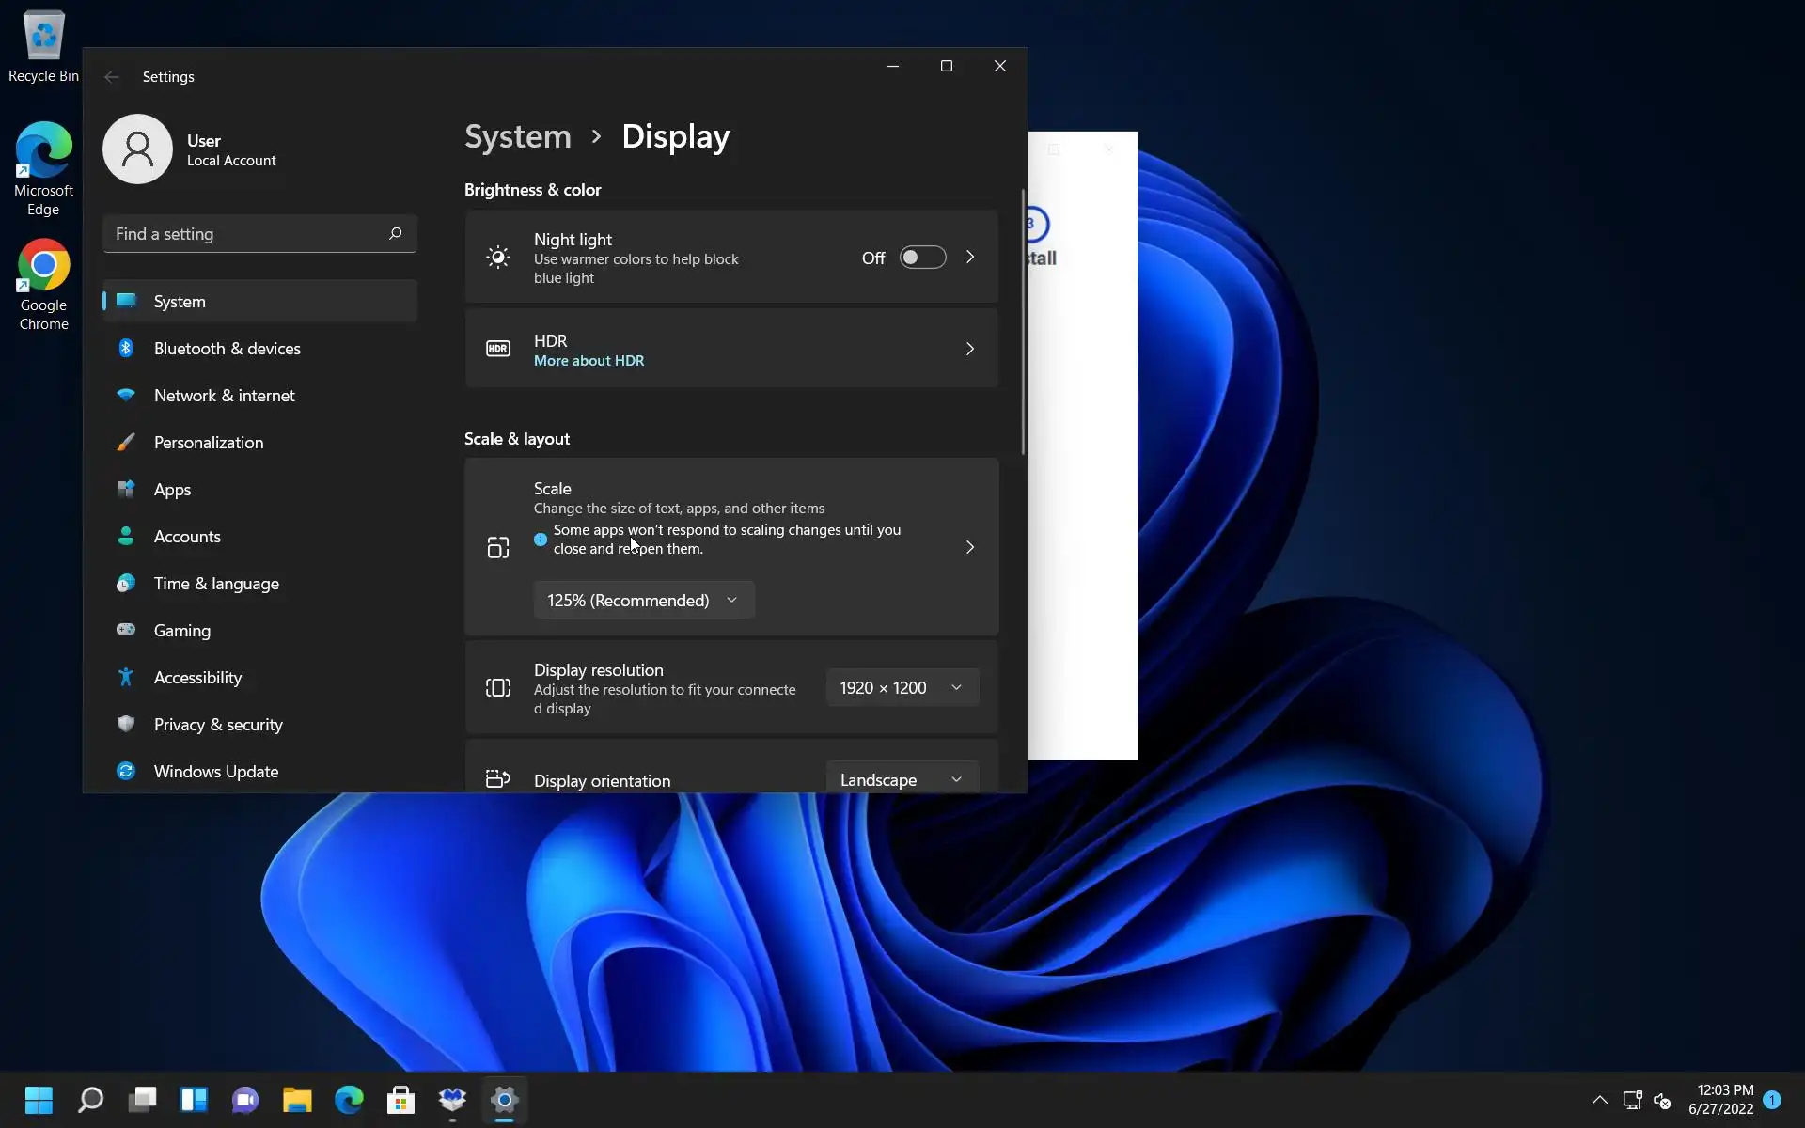Open the Scale 125% dropdown
The height and width of the screenshot is (1128, 1805).
(x=644, y=600)
